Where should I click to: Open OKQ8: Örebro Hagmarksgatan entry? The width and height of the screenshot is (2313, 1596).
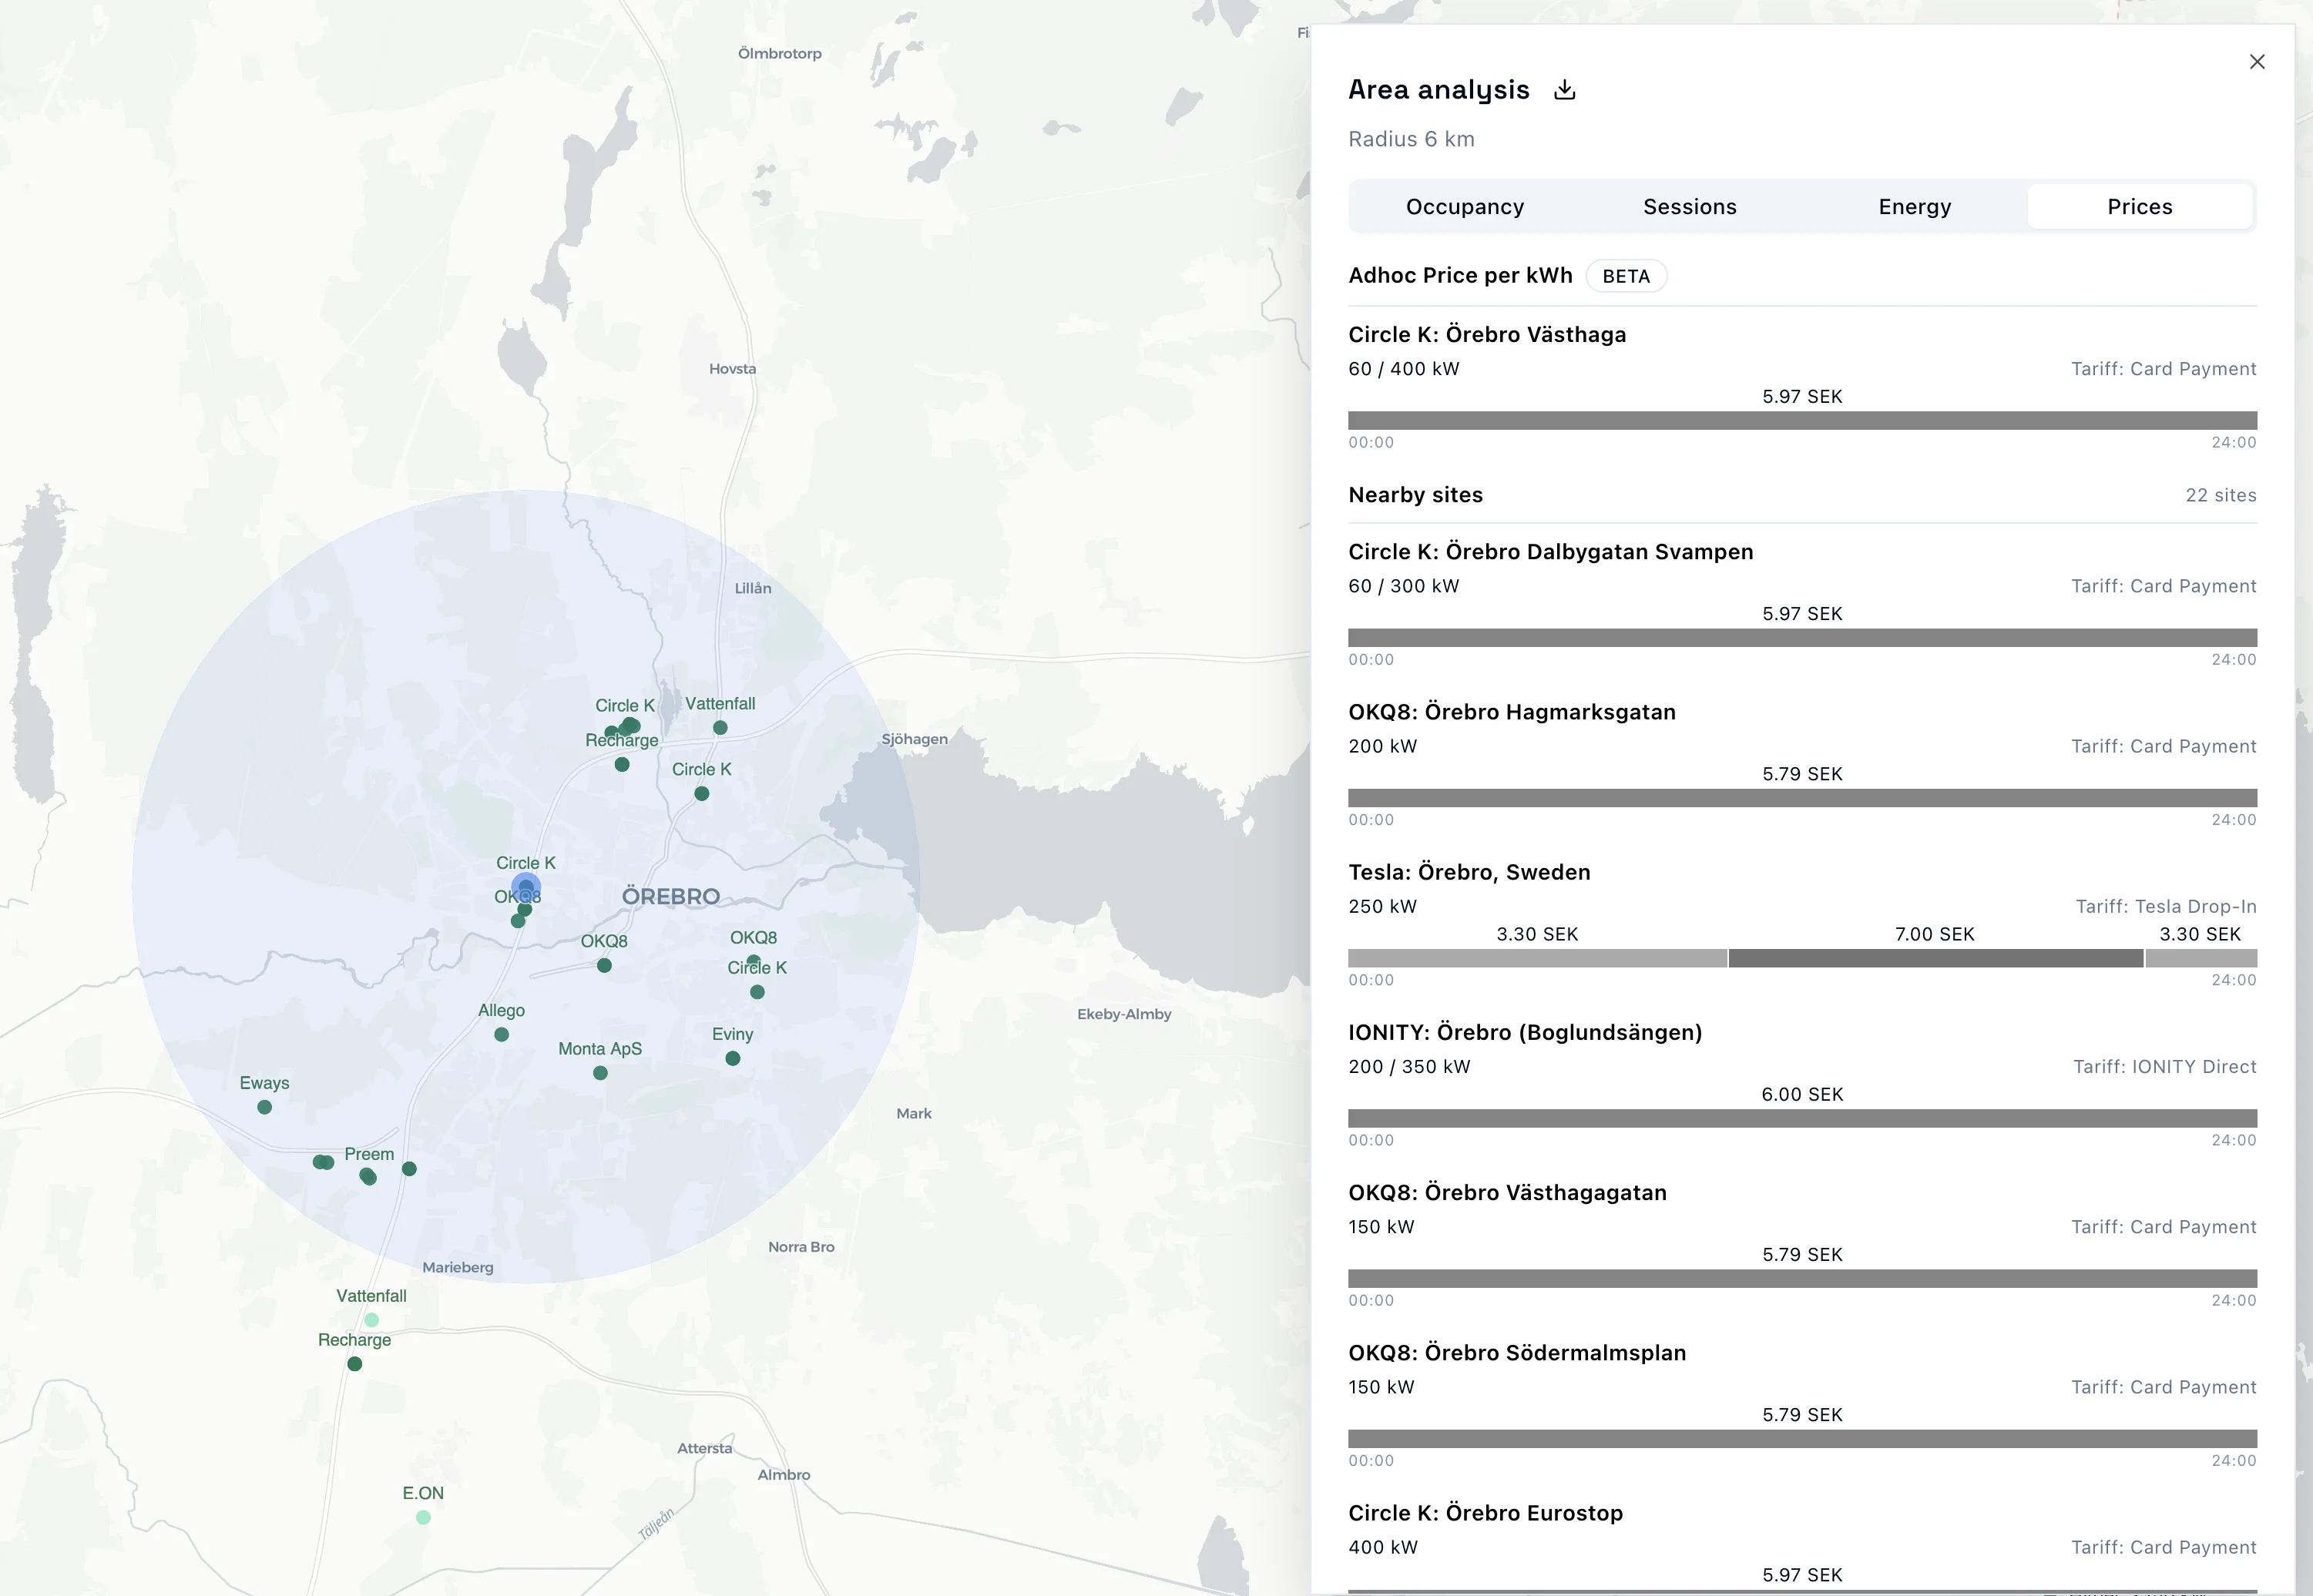[x=1512, y=712]
